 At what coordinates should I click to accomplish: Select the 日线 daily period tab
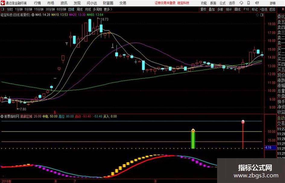[x=71, y=9]
